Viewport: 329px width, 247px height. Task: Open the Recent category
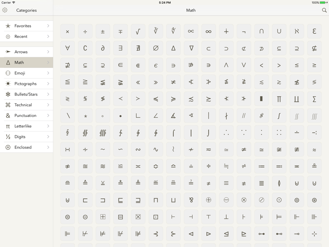point(26,37)
